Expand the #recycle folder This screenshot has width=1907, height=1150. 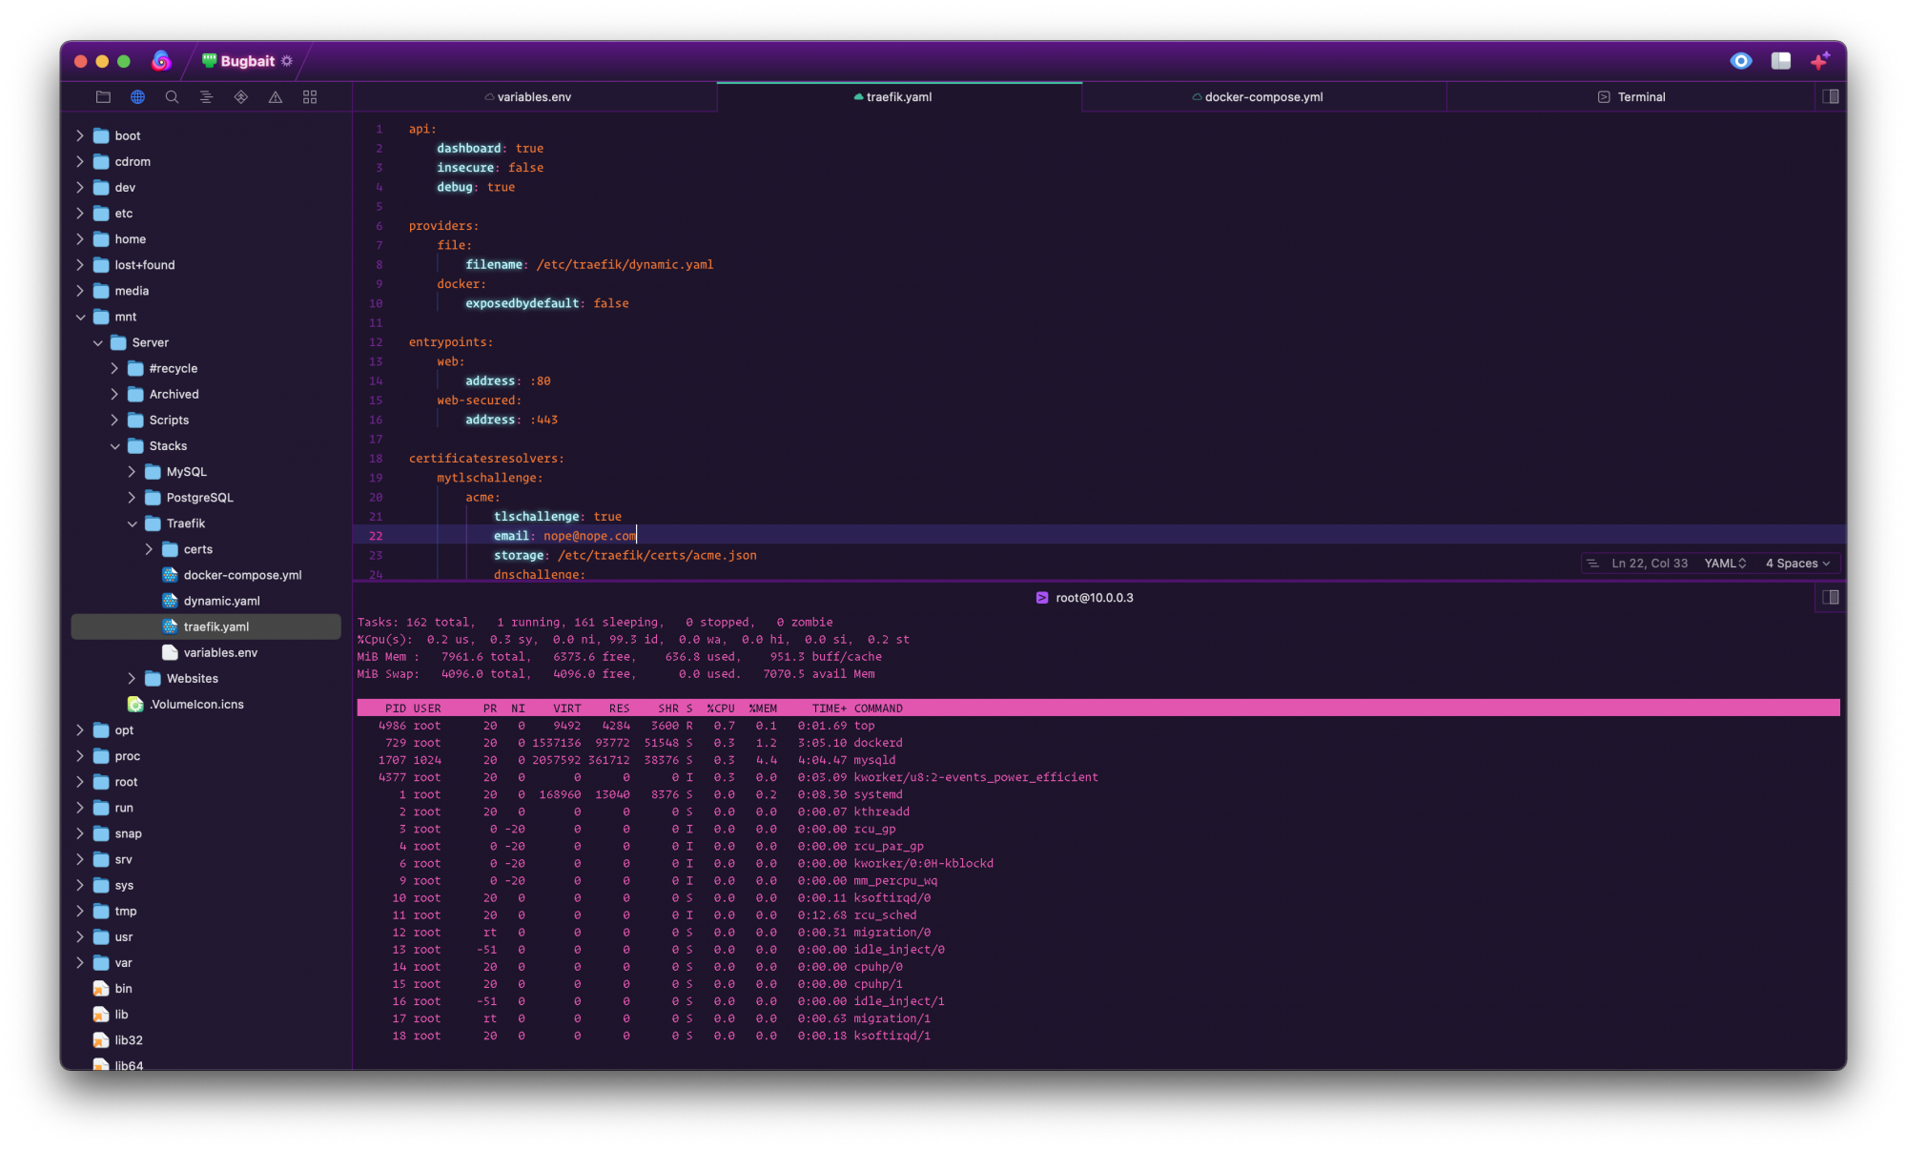coord(114,368)
